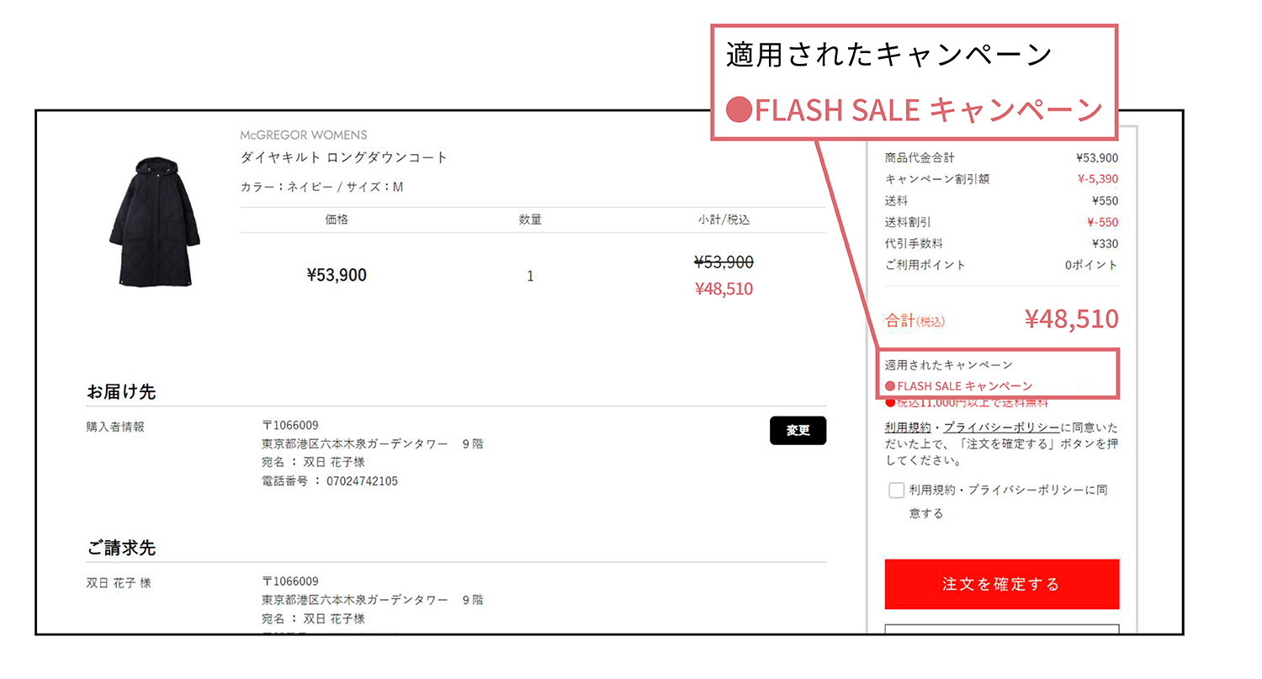Click the 適用されたキャンペーン title in the enlarged callout
The width and height of the screenshot is (1262, 679).
888,56
